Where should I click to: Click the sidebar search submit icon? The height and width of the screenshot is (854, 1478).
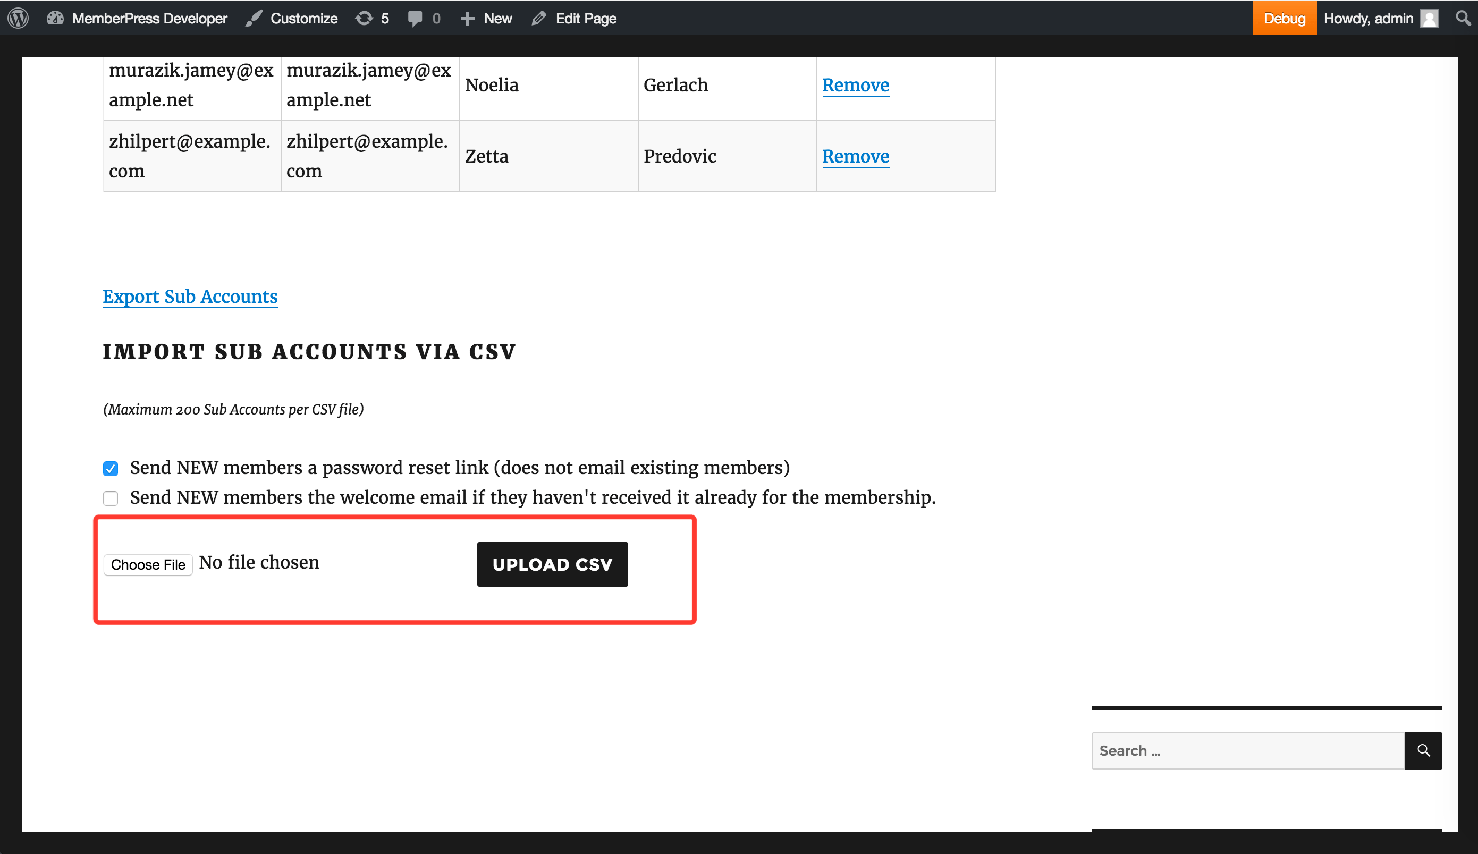coord(1423,751)
